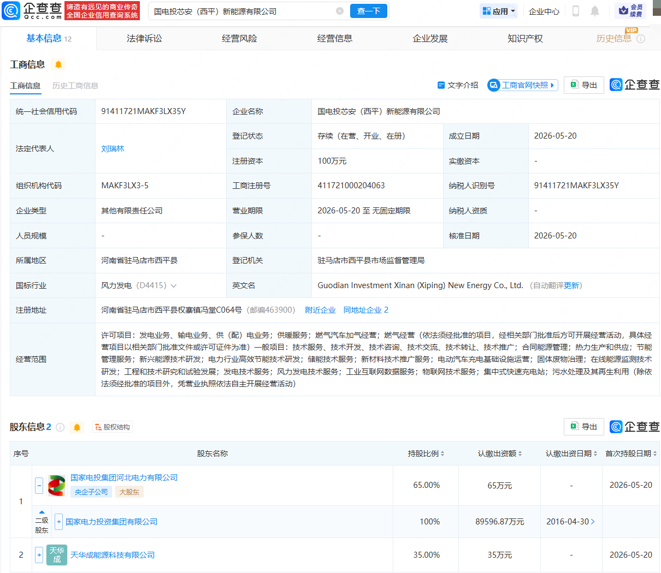
Task: Click bell alert beside 股东信息 heading
Action: [x=77, y=427]
